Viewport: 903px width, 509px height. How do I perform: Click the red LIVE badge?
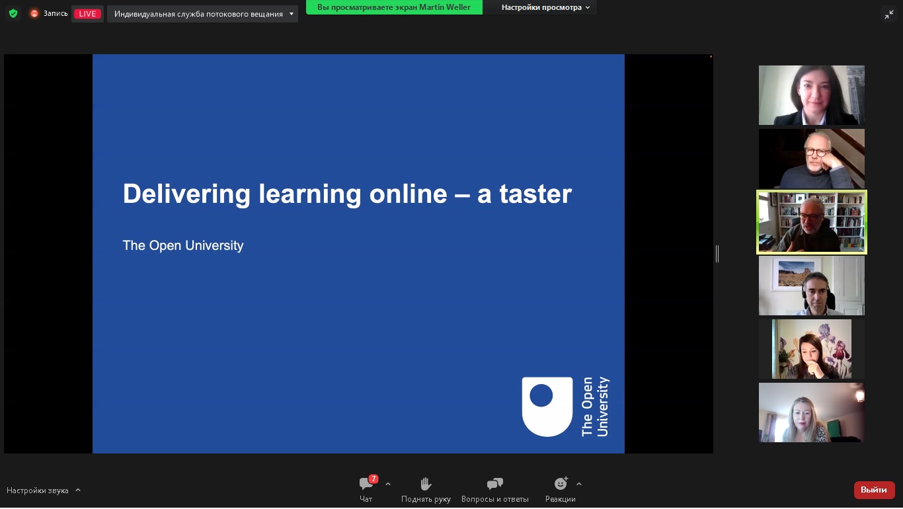(87, 14)
